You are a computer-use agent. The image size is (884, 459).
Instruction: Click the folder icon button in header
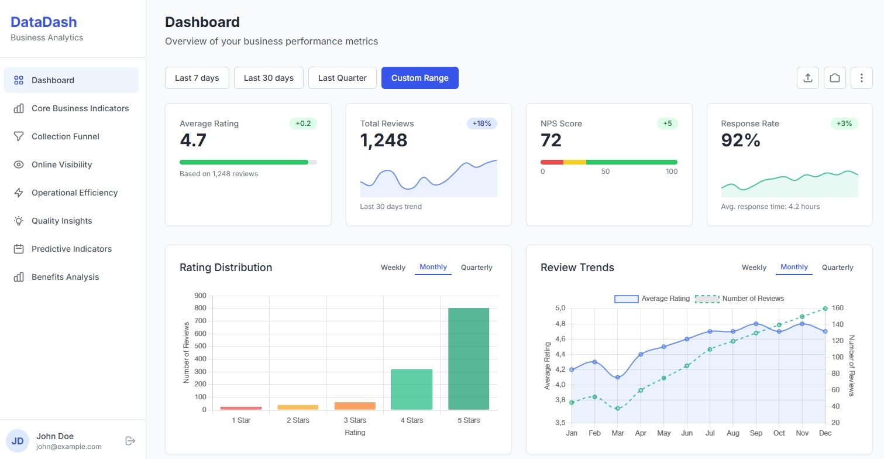(x=835, y=78)
